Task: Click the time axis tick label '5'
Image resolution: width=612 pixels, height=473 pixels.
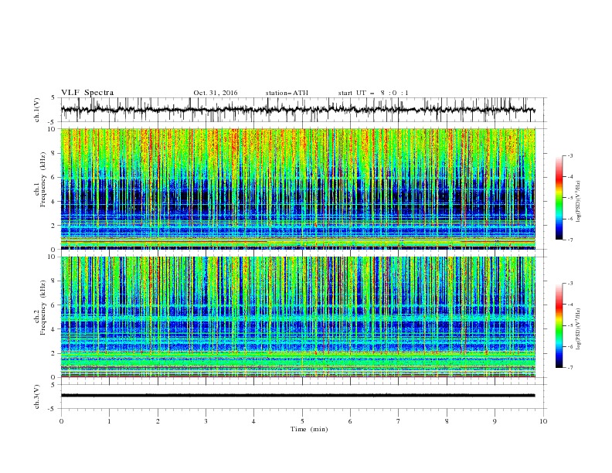Action: coord(302,421)
